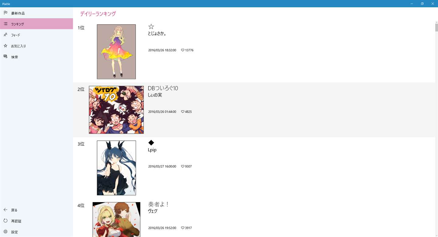
Task: Click the 奏者よ！ title text
Action: (x=158, y=204)
